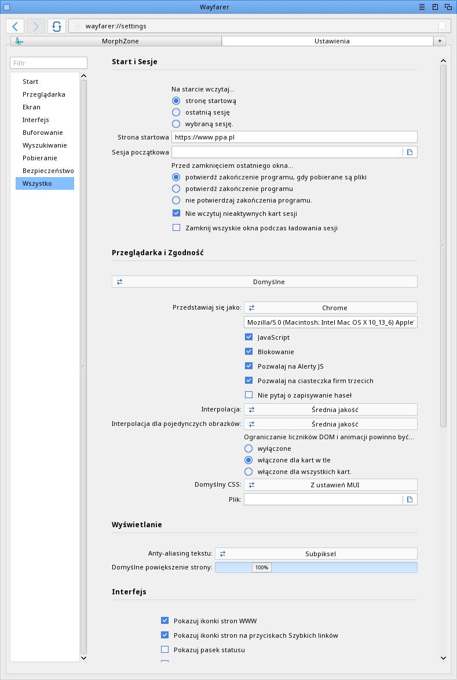Toggle the JavaScript checkbox
The width and height of the screenshot is (457, 680).
(248, 337)
